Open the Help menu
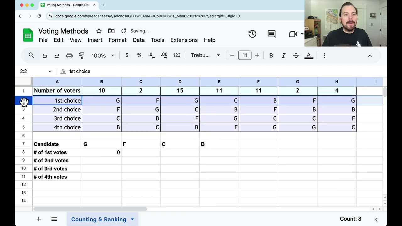The image size is (402, 226). tap(209, 40)
